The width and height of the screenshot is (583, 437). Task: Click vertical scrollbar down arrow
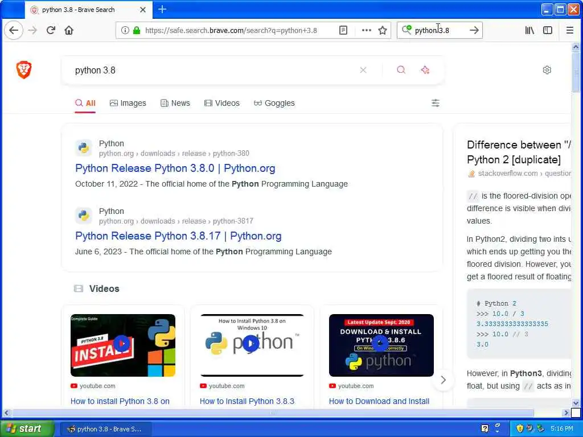[576, 403]
